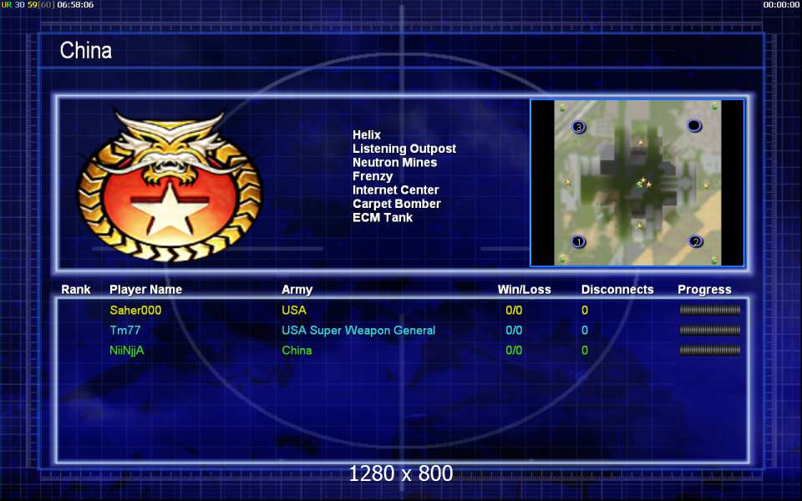Viewport: 802px width, 501px height.
Task: Click the yellow "USA" army entry
Action: tap(293, 310)
